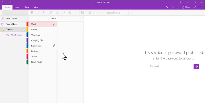This screenshot has width=205, height=103.
Task: Click the Undo arrow icon
Action: tap(173, 7)
